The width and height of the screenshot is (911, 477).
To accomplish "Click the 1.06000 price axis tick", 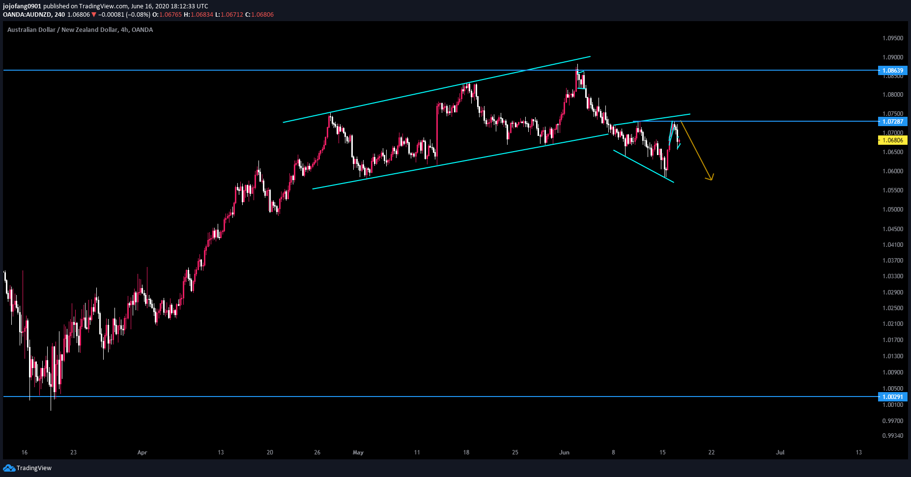I will pos(893,171).
